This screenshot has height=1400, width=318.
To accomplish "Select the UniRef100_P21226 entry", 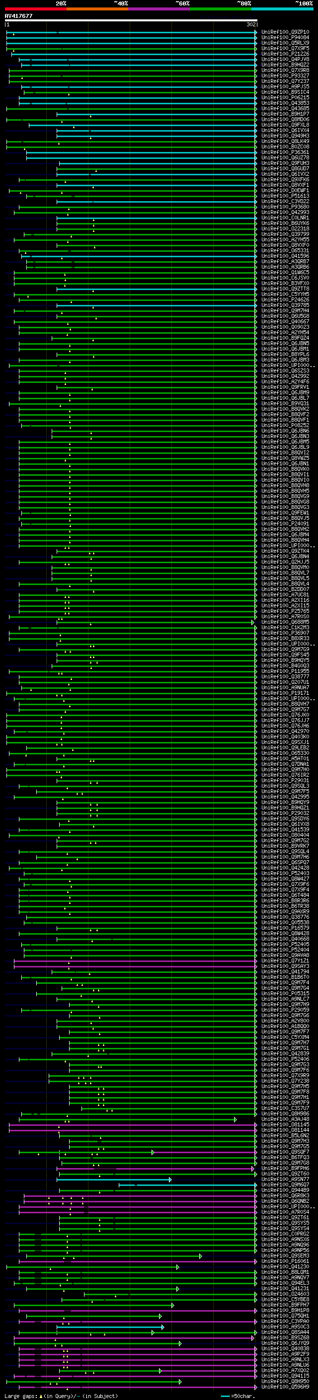I will (285, 54).
